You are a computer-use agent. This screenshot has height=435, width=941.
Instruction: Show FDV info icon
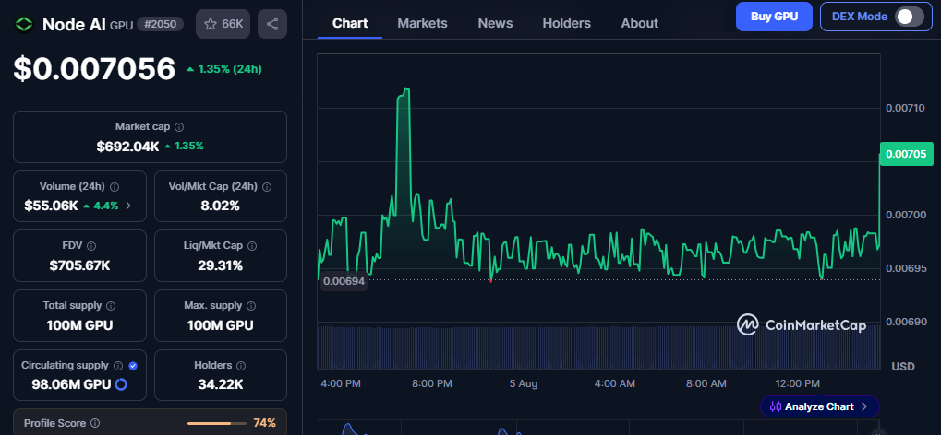click(91, 246)
